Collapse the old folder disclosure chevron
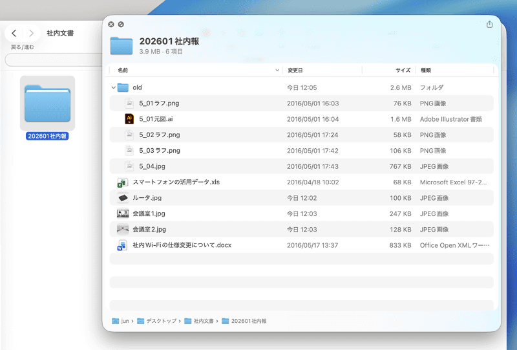517x350 pixels. [114, 87]
